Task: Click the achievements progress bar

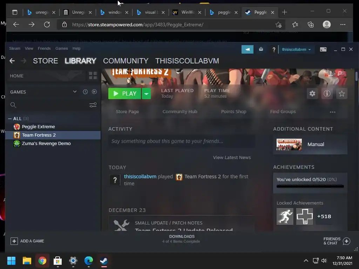Action: coord(310,186)
